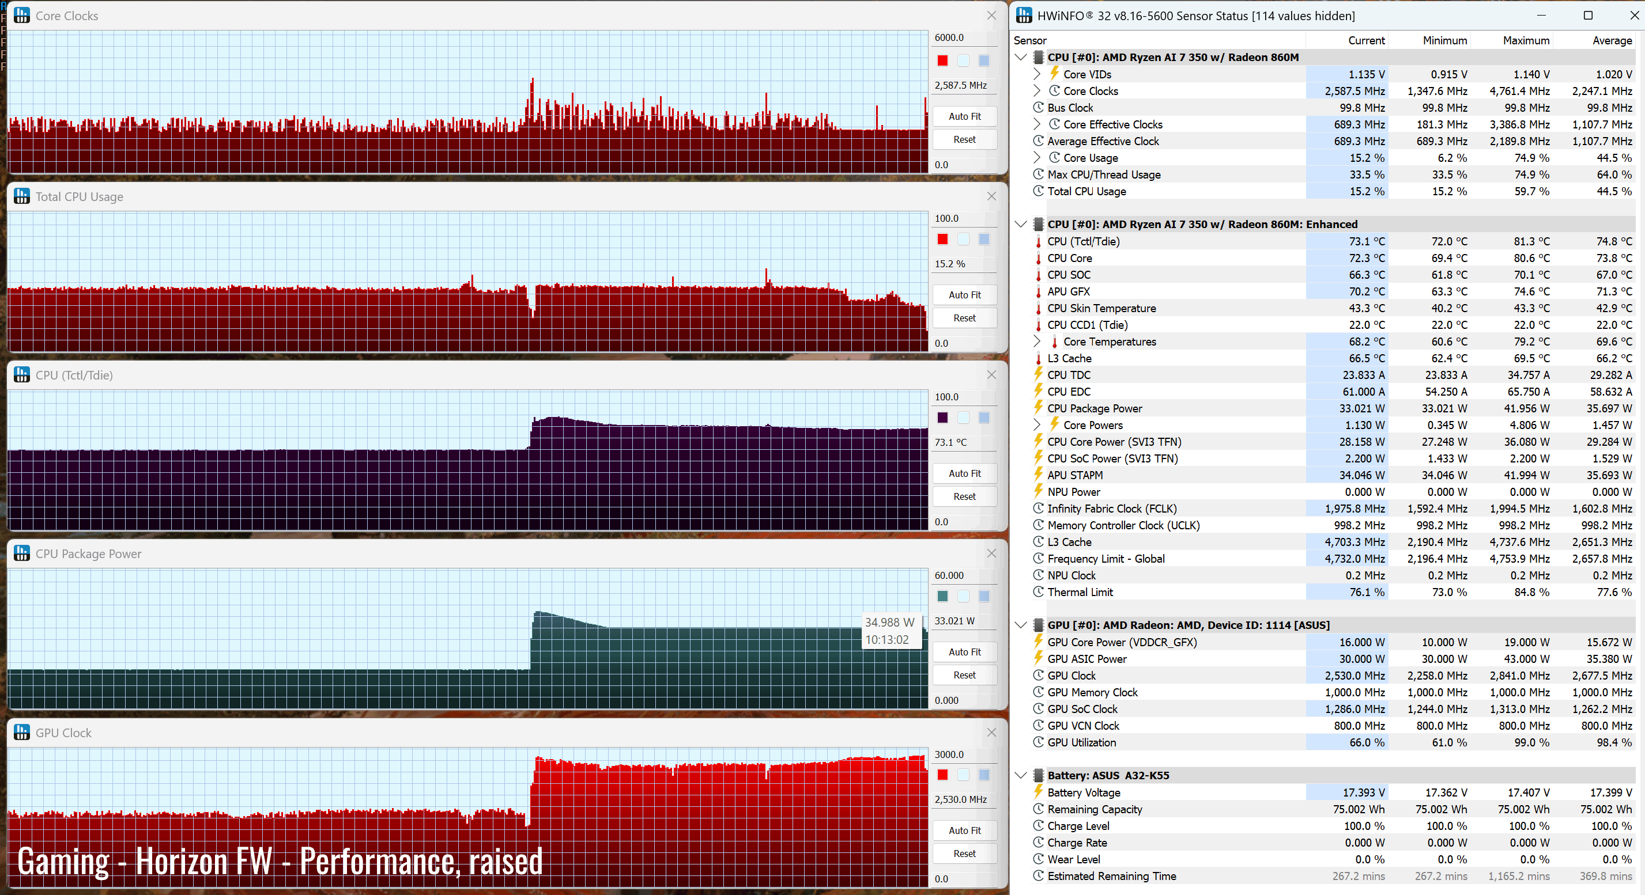Click the lightning icon beside GPU ASIC Power

pos(1038,658)
